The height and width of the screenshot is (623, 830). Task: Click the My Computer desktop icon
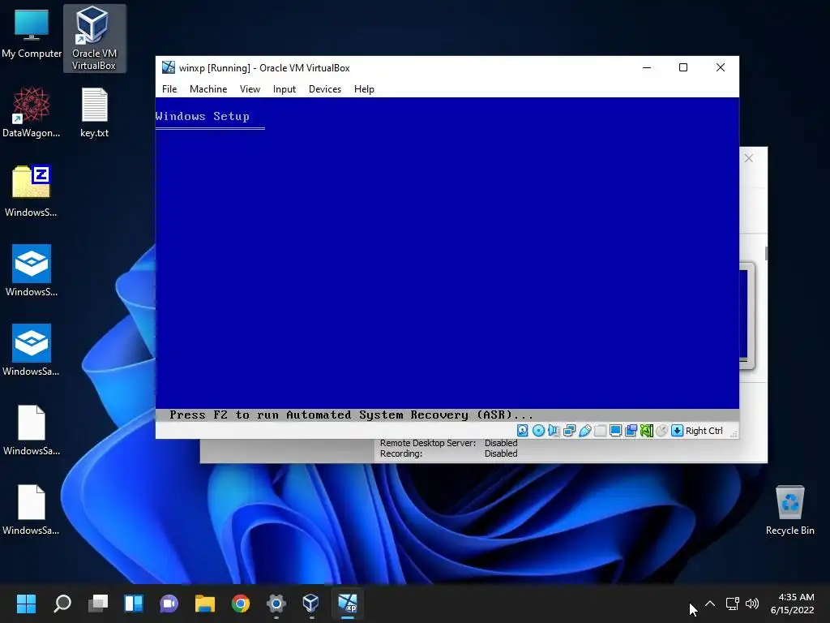point(32,33)
